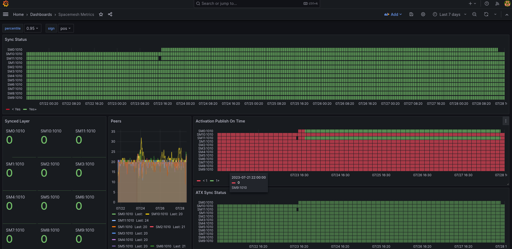The height and width of the screenshot is (249, 512).
Task: Zoom out the time range with magnifier icon
Action: 474,14
